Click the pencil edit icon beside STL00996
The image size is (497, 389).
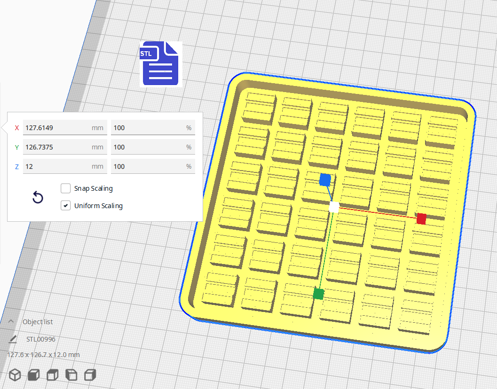click(13, 339)
